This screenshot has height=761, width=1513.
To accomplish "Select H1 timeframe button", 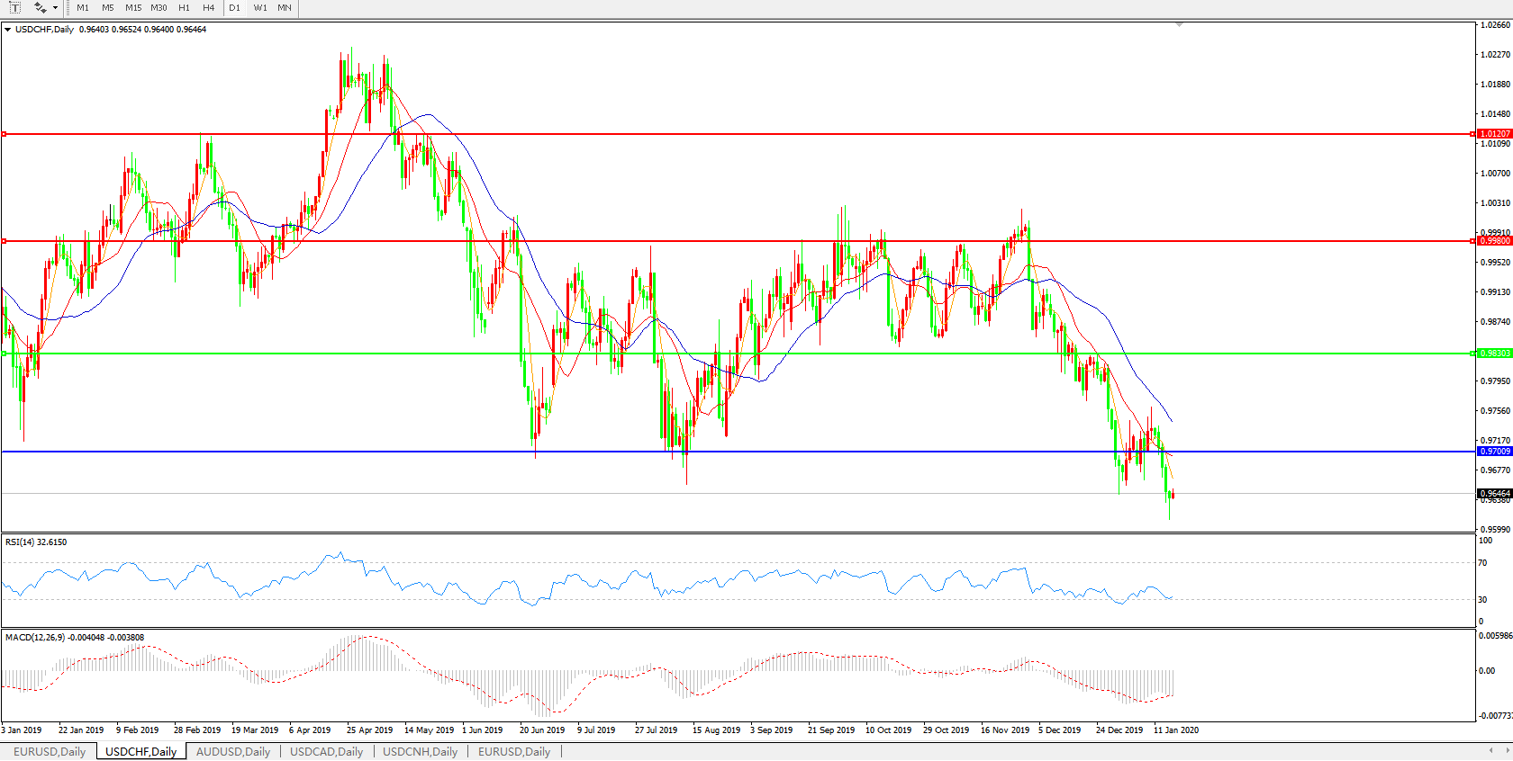I will click(x=184, y=8).
